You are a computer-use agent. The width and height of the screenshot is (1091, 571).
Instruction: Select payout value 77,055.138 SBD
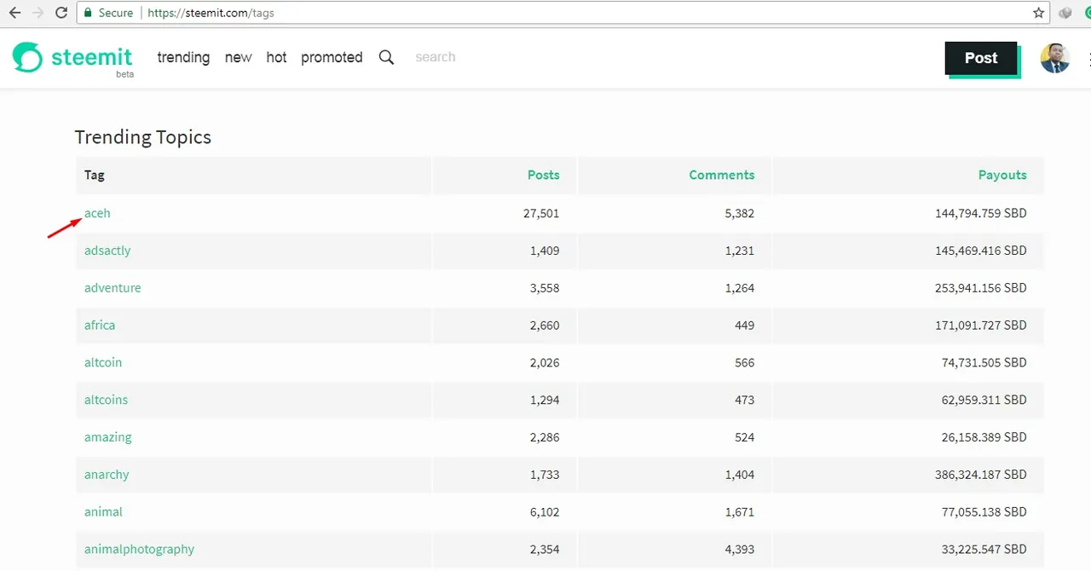[x=984, y=511]
